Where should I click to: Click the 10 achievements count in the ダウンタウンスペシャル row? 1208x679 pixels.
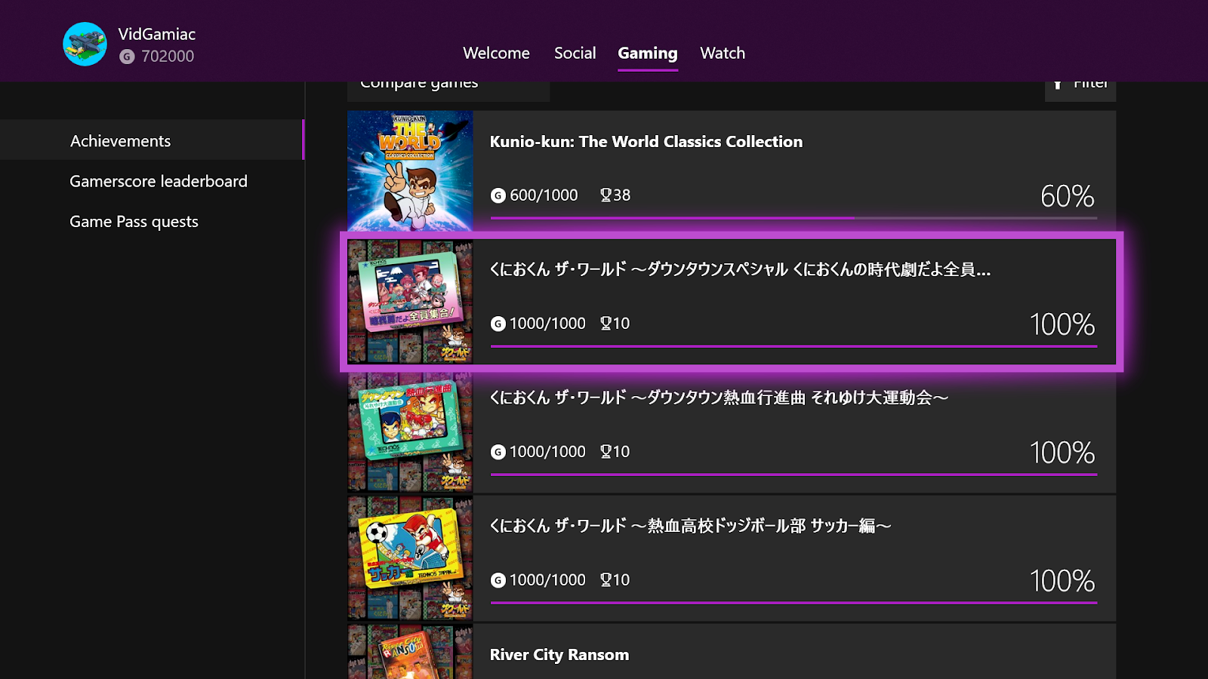pos(621,324)
